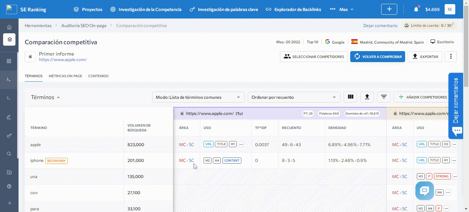Click the term 'una' in table
Image resolution: width=469 pixels, height=212 pixels.
(x=34, y=177)
